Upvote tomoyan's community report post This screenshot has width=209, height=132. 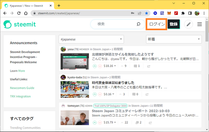(95, 123)
